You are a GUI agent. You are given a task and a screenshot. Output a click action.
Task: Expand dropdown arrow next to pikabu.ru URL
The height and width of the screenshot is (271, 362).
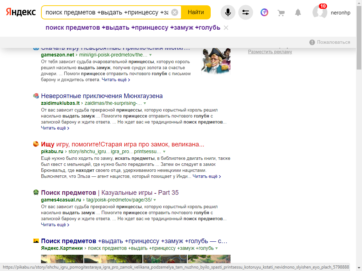coord(164,152)
